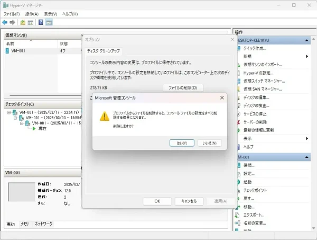The image size is (317, 240).
Task: Switch to the ネットワーク tab
Action: pyautogui.click(x=43, y=224)
